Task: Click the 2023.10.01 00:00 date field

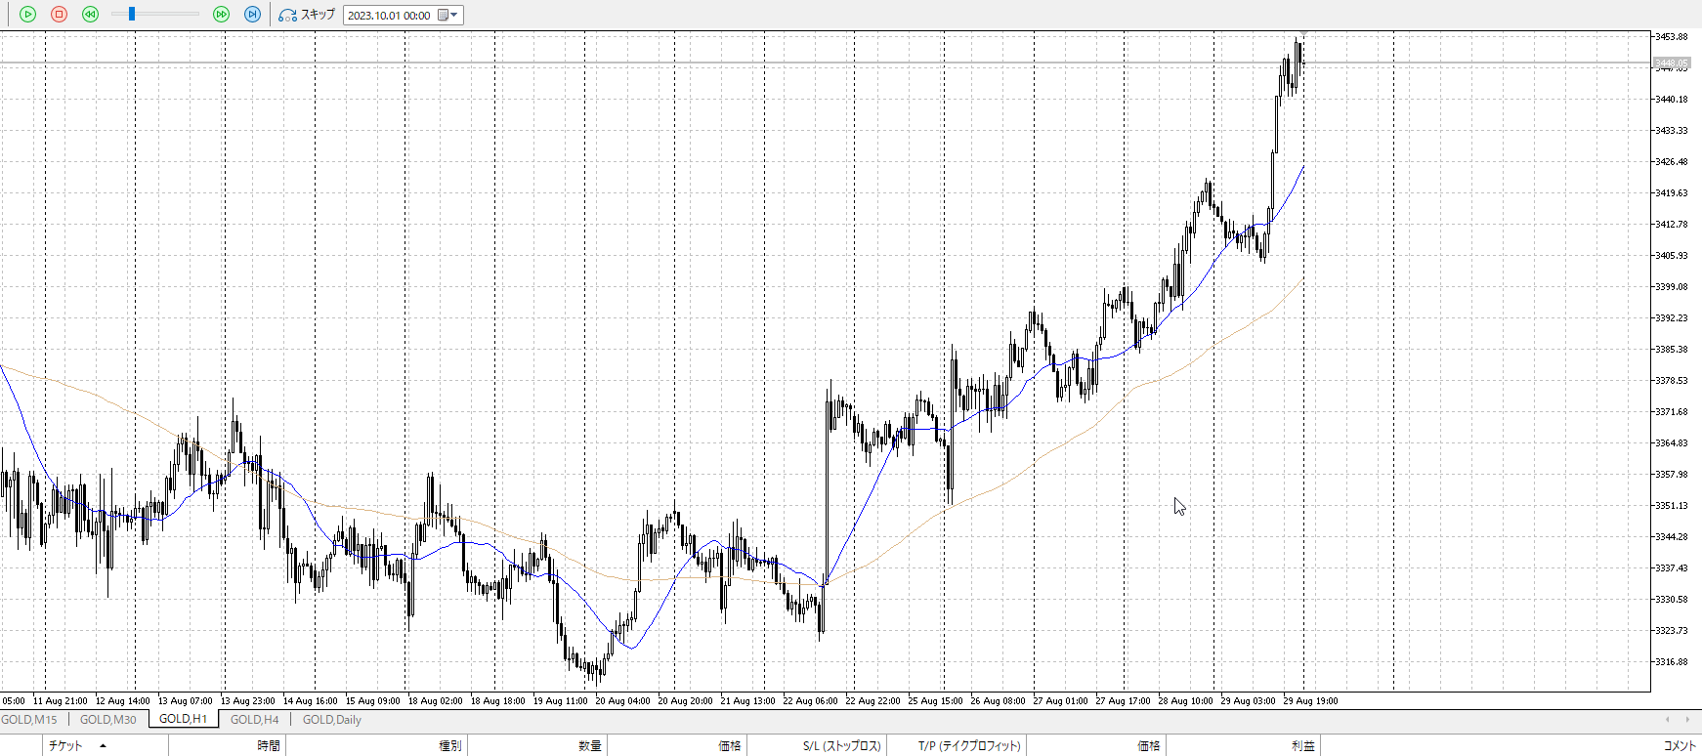Action: [389, 16]
